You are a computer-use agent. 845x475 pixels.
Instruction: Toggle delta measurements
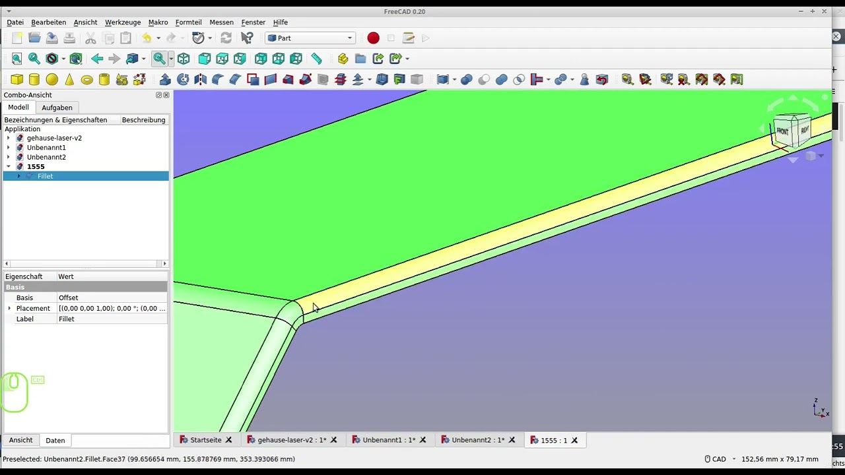(737, 80)
